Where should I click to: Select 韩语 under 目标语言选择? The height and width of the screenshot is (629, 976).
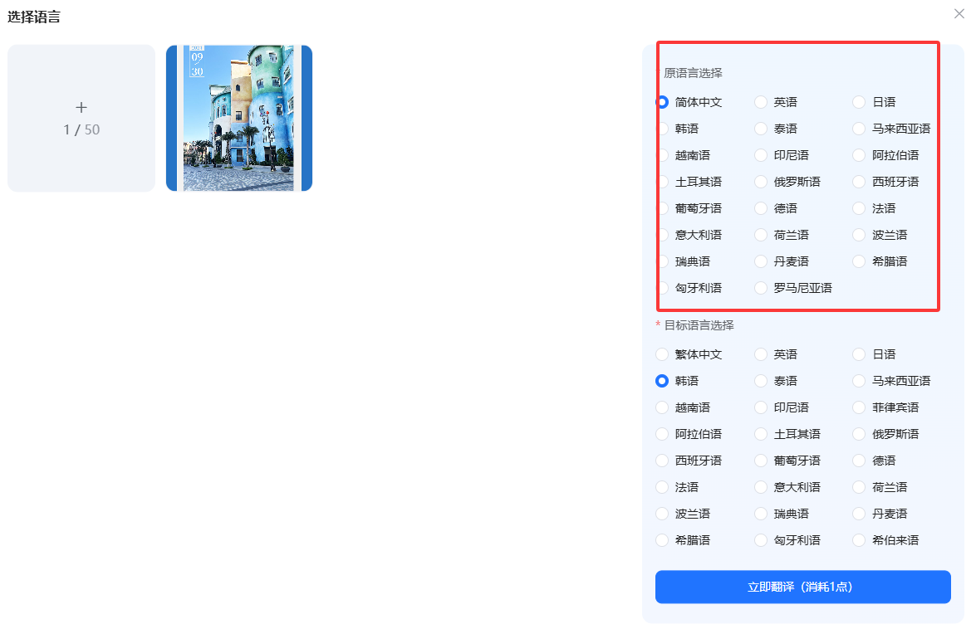click(662, 381)
